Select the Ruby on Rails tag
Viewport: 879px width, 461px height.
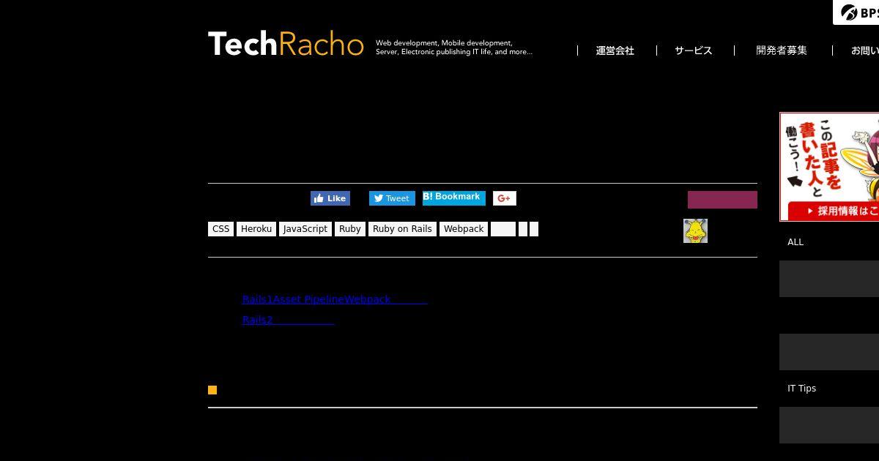tap(402, 229)
